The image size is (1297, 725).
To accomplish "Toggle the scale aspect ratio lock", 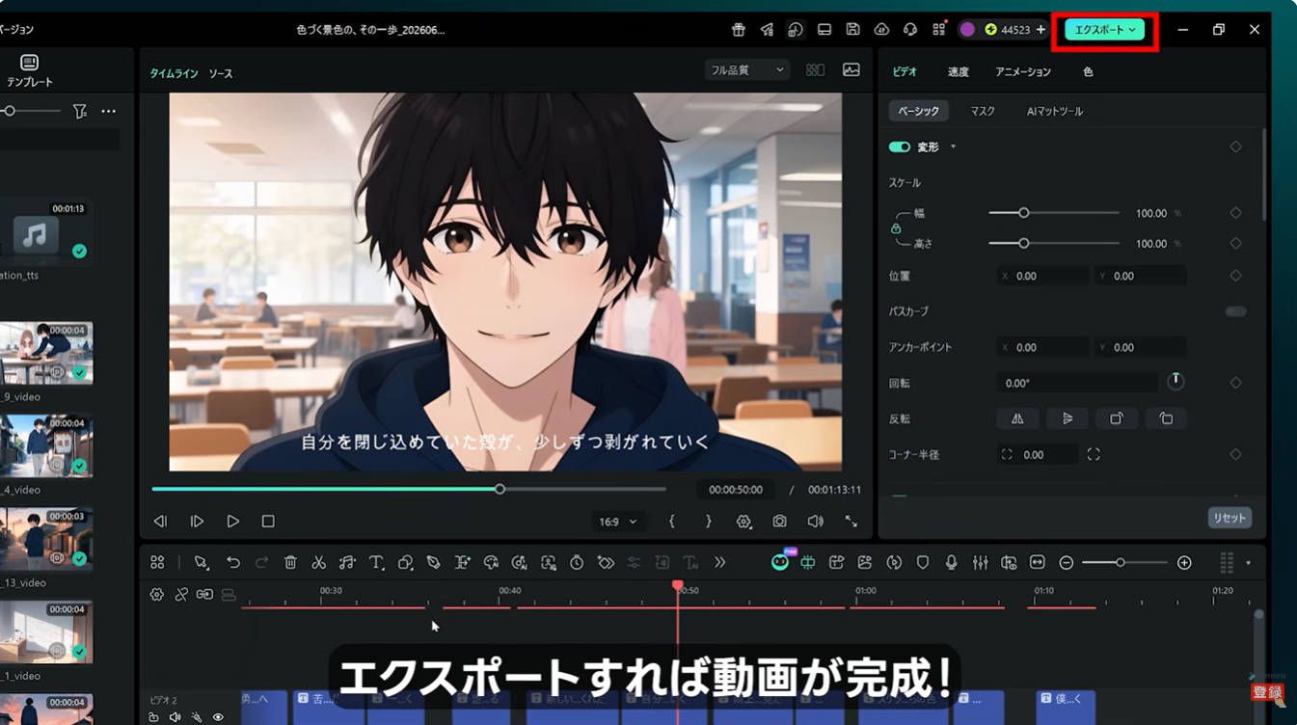I will pos(896,228).
